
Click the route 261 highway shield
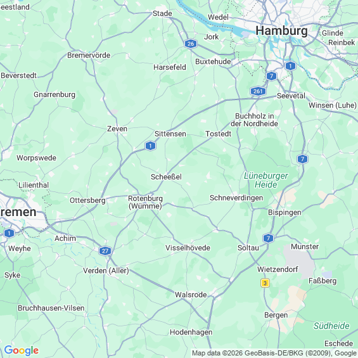(x=258, y=91)
